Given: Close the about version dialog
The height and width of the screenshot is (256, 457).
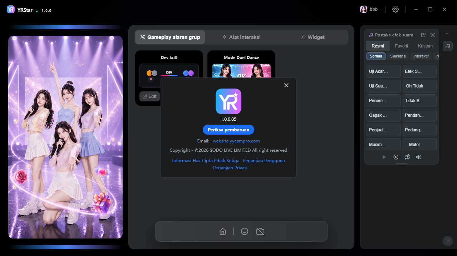Looking at the screenshot, I should (x=286, y=85).
